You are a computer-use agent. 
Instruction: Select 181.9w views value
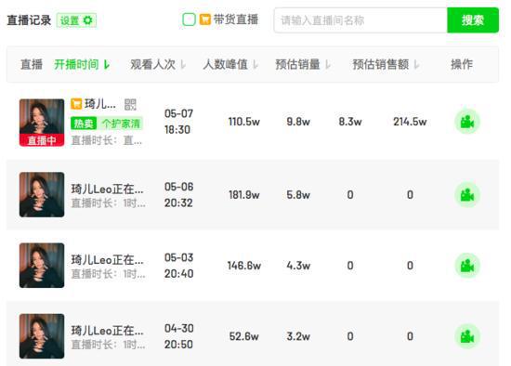tap(244, 195)
